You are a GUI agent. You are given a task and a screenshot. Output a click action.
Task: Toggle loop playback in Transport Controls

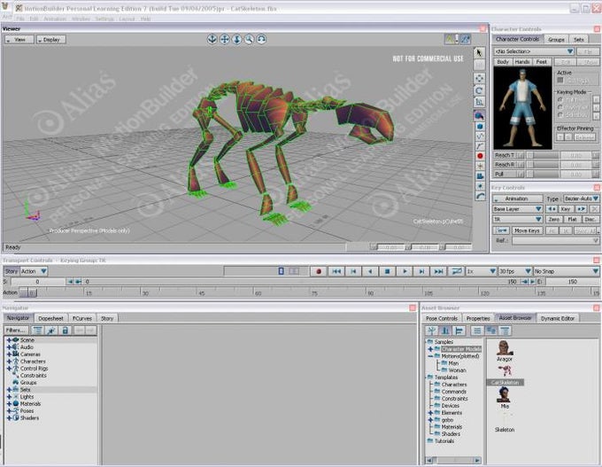click(456, 271)
